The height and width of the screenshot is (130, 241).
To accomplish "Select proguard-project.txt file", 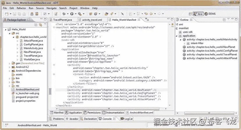I will [27, 97].
